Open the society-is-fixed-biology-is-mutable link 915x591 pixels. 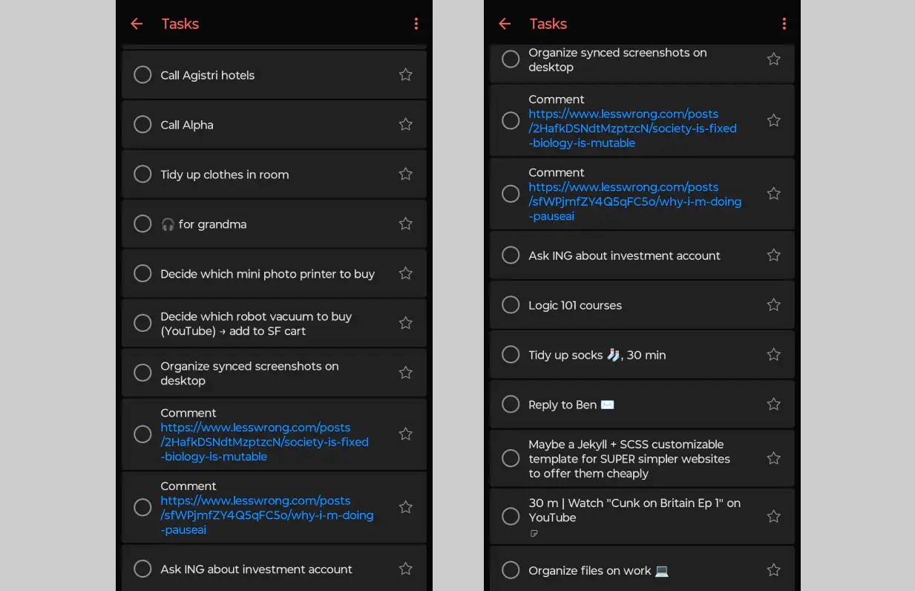pyautogui.click(x=265, y=434)
